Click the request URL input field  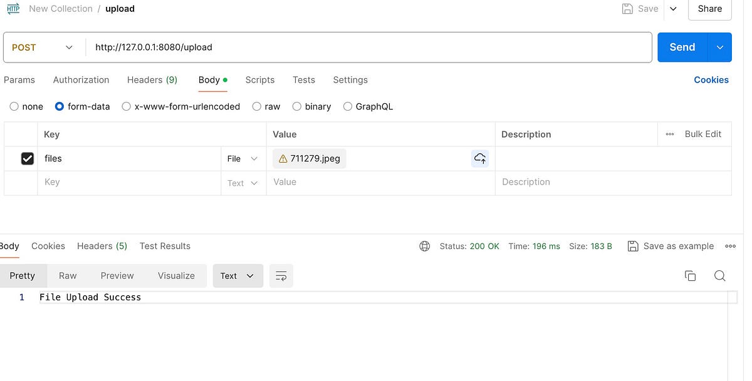point(370,48)
